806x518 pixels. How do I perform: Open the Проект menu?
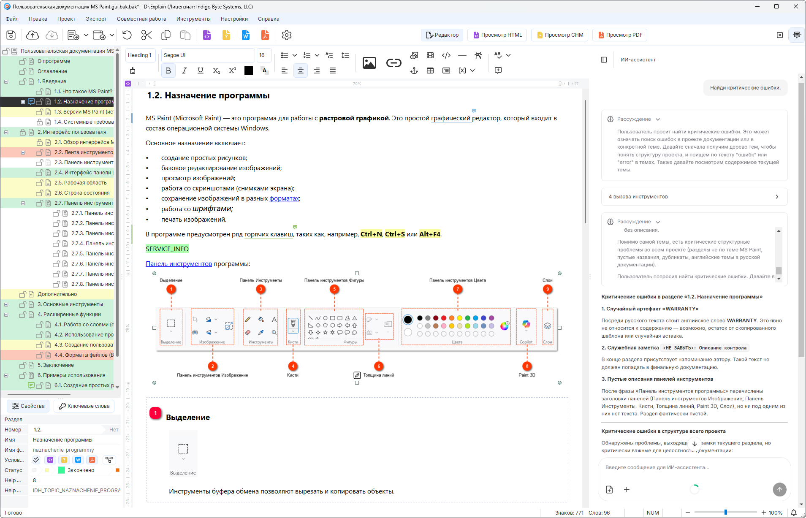tap(66, 19)
